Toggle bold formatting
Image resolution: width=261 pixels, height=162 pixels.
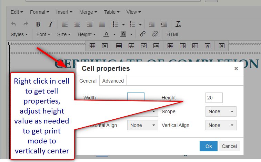pyautogui.click(x=38, y=24)
